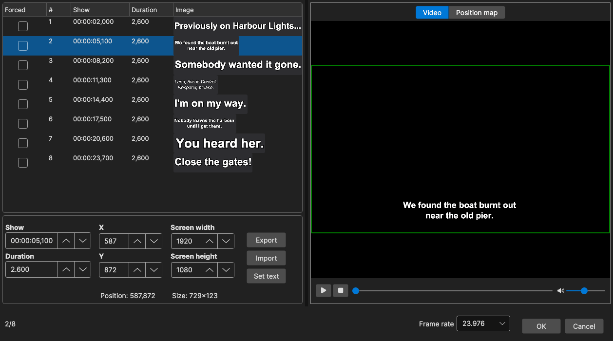Click the Screen height input field
This screenshot has width=613, height=341.
tap(186, 270)
